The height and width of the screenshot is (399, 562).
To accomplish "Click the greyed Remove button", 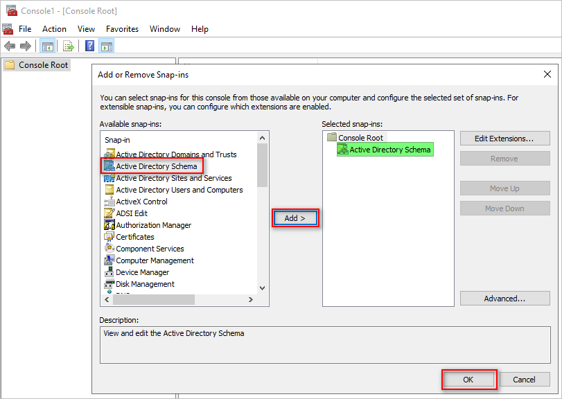I will (504, 159).
